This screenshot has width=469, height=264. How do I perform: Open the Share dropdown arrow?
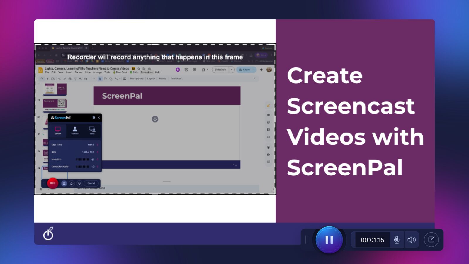click(254, 70)
